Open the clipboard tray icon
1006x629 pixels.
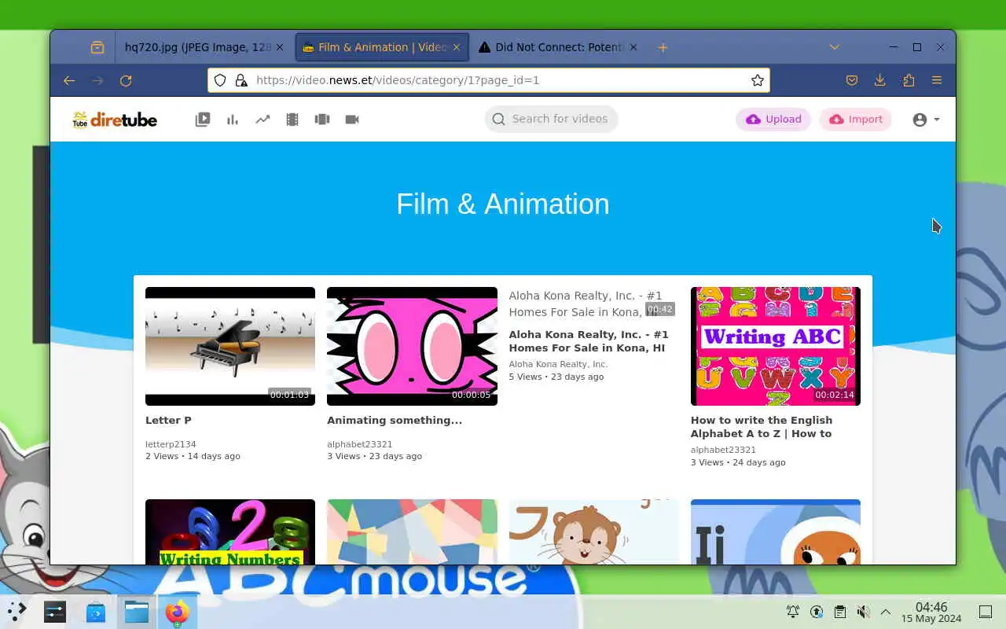click(x=840, y=612)
